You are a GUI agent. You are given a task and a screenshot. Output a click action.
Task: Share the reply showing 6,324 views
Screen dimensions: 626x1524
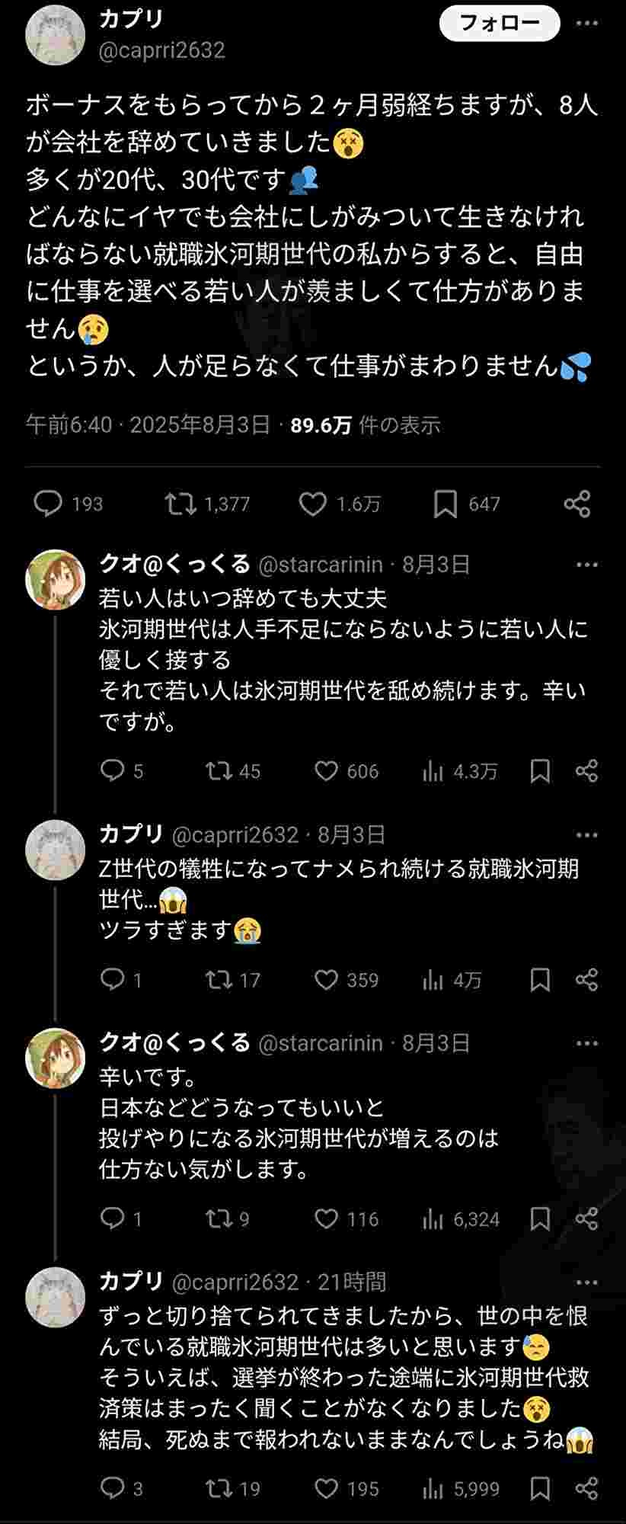coord(586,1218)
